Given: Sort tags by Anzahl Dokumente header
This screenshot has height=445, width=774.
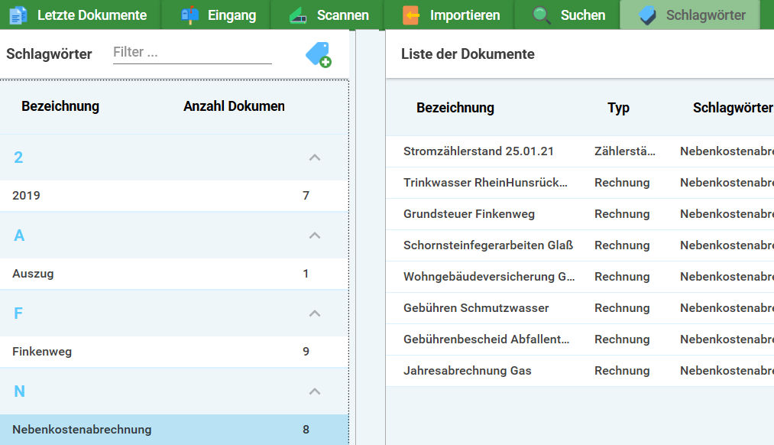Looking at the screenshot, I should tap(234, 106).
